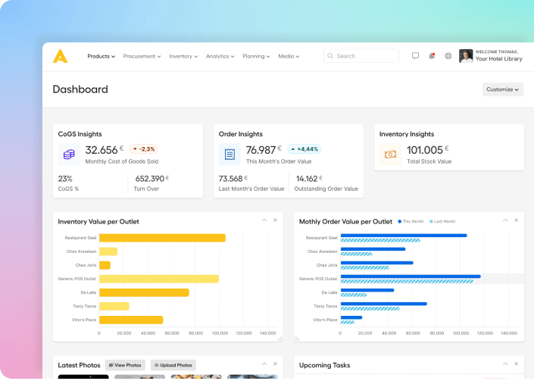The width and height of the screenshot is (534, 381).
Task: Select Restaurant Geel yellow inventory bar
Action: pos(162,238)
